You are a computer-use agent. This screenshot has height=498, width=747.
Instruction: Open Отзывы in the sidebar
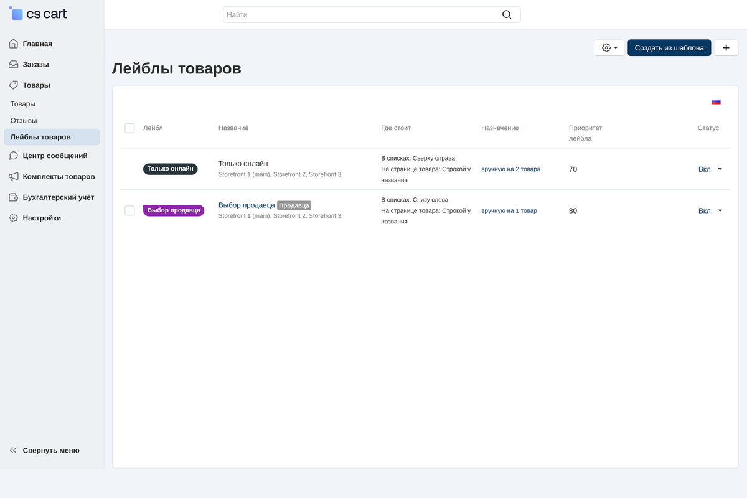24,120
